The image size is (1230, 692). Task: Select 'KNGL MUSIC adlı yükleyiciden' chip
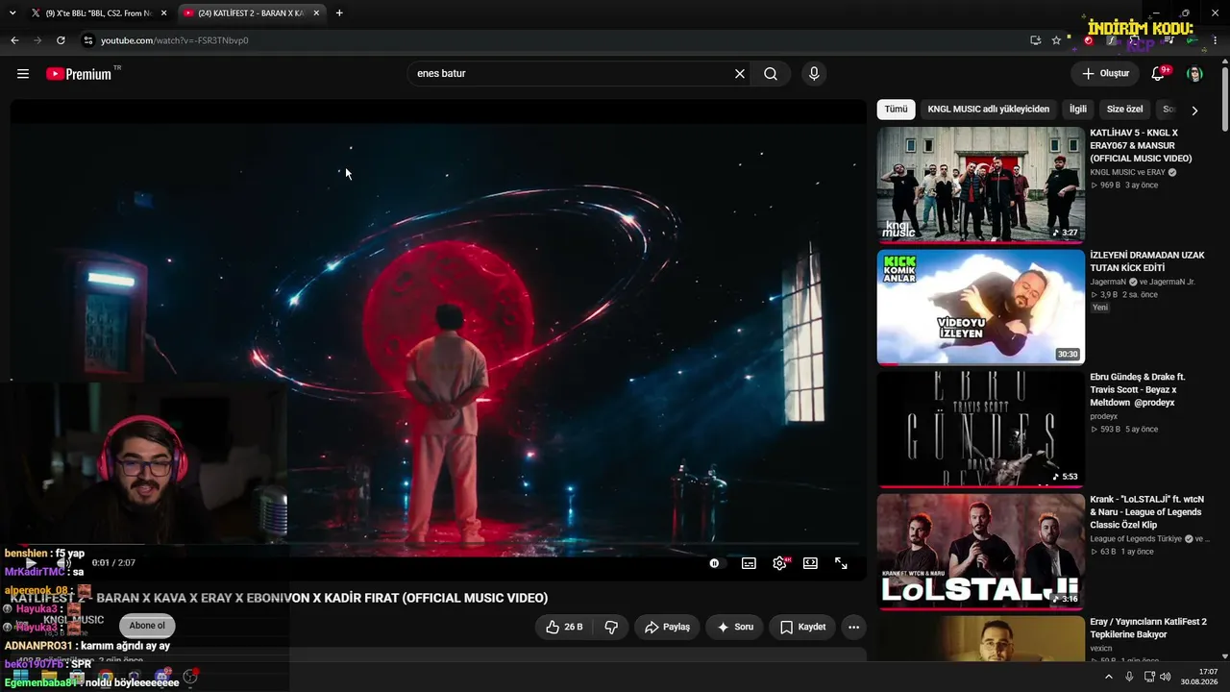pyautogui.click(x=989, y=110)
